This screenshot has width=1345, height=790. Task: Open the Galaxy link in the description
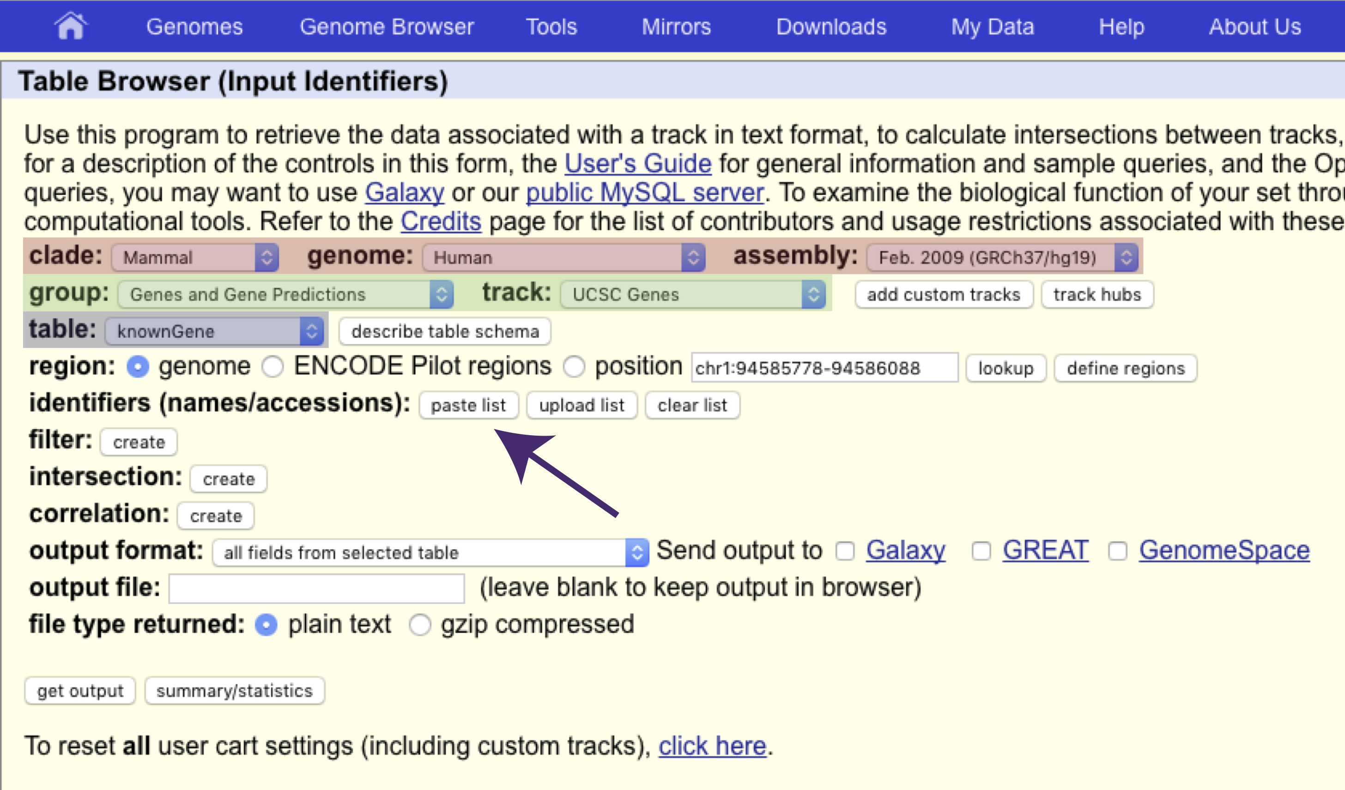point(404,192)
